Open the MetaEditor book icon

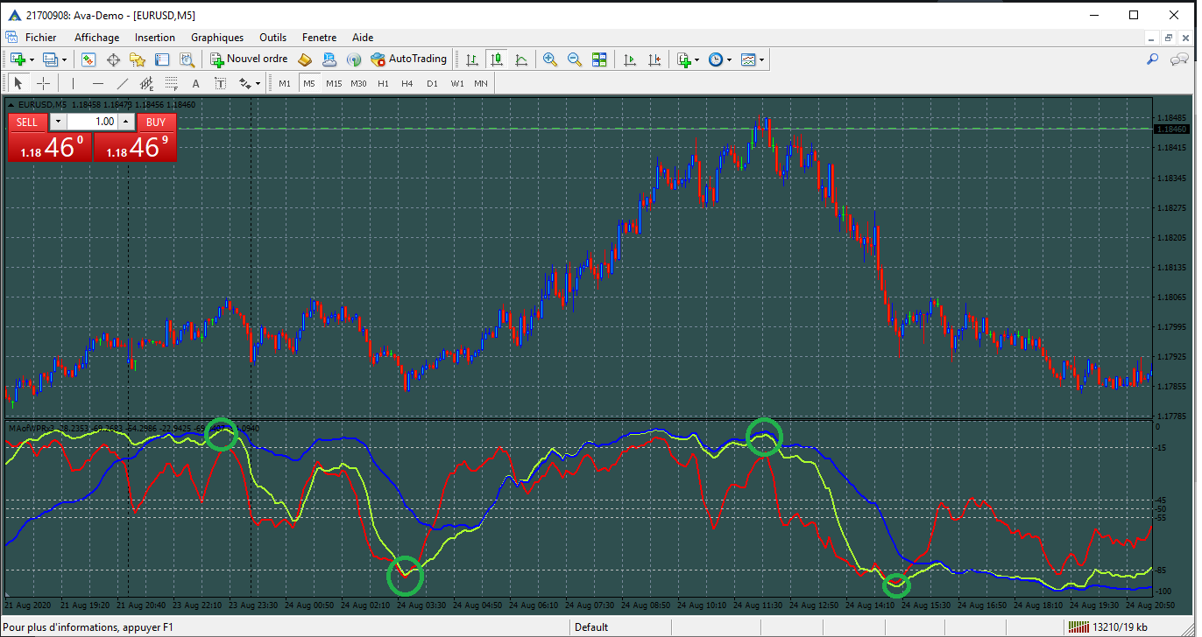pos(305,59)
